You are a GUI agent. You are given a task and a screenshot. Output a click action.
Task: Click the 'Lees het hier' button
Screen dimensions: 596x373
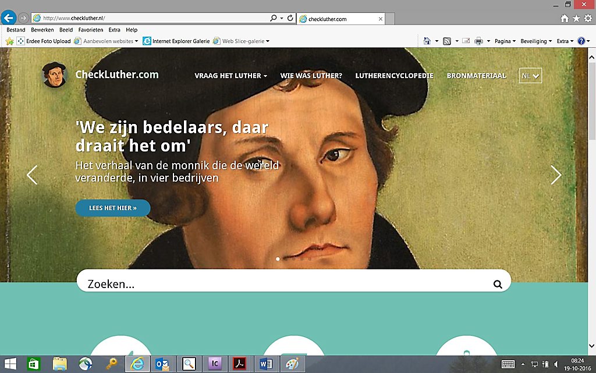tap(112, 208)
